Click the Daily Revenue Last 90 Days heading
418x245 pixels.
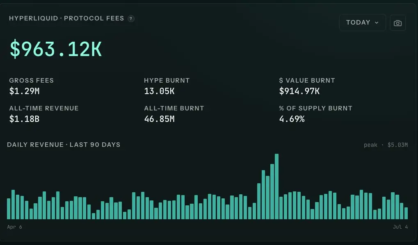click(x=64, y=144)
